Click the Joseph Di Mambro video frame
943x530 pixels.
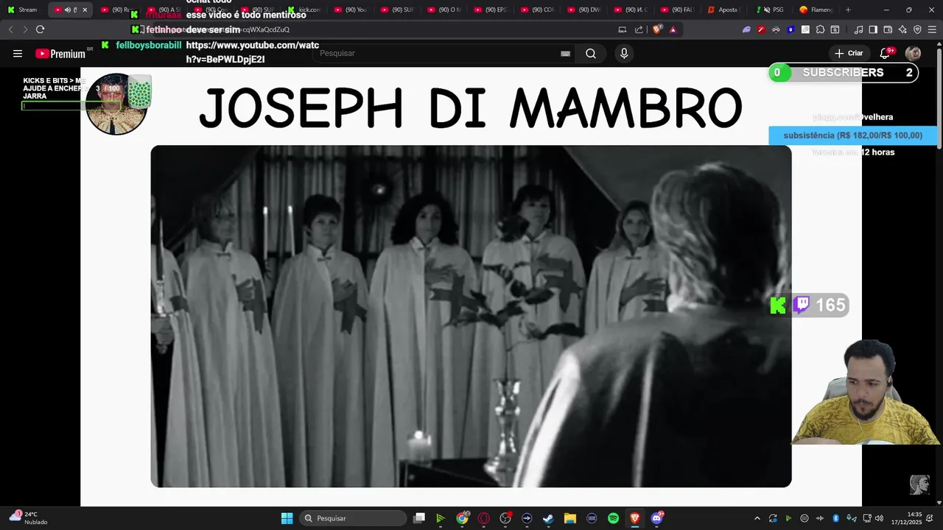tap(471, 316)
